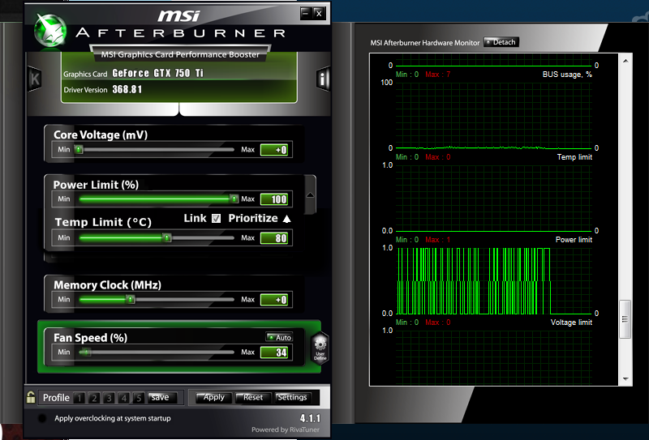Collapse the Power Limit panel arrow
The image size is (649, 440).
(x=310, y=195)
